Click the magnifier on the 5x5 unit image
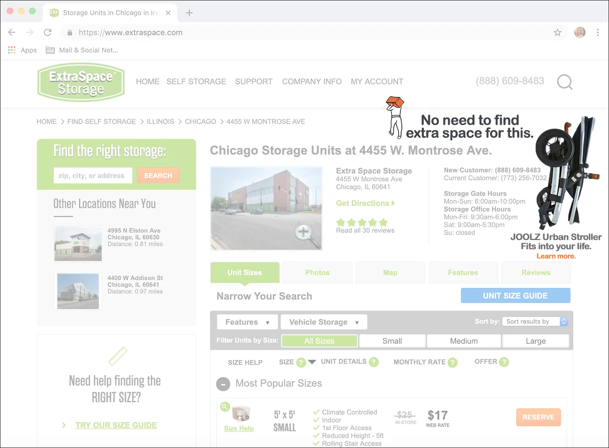Image resolution: width=609 pixels, height=448 pixels. click(225, 407)
